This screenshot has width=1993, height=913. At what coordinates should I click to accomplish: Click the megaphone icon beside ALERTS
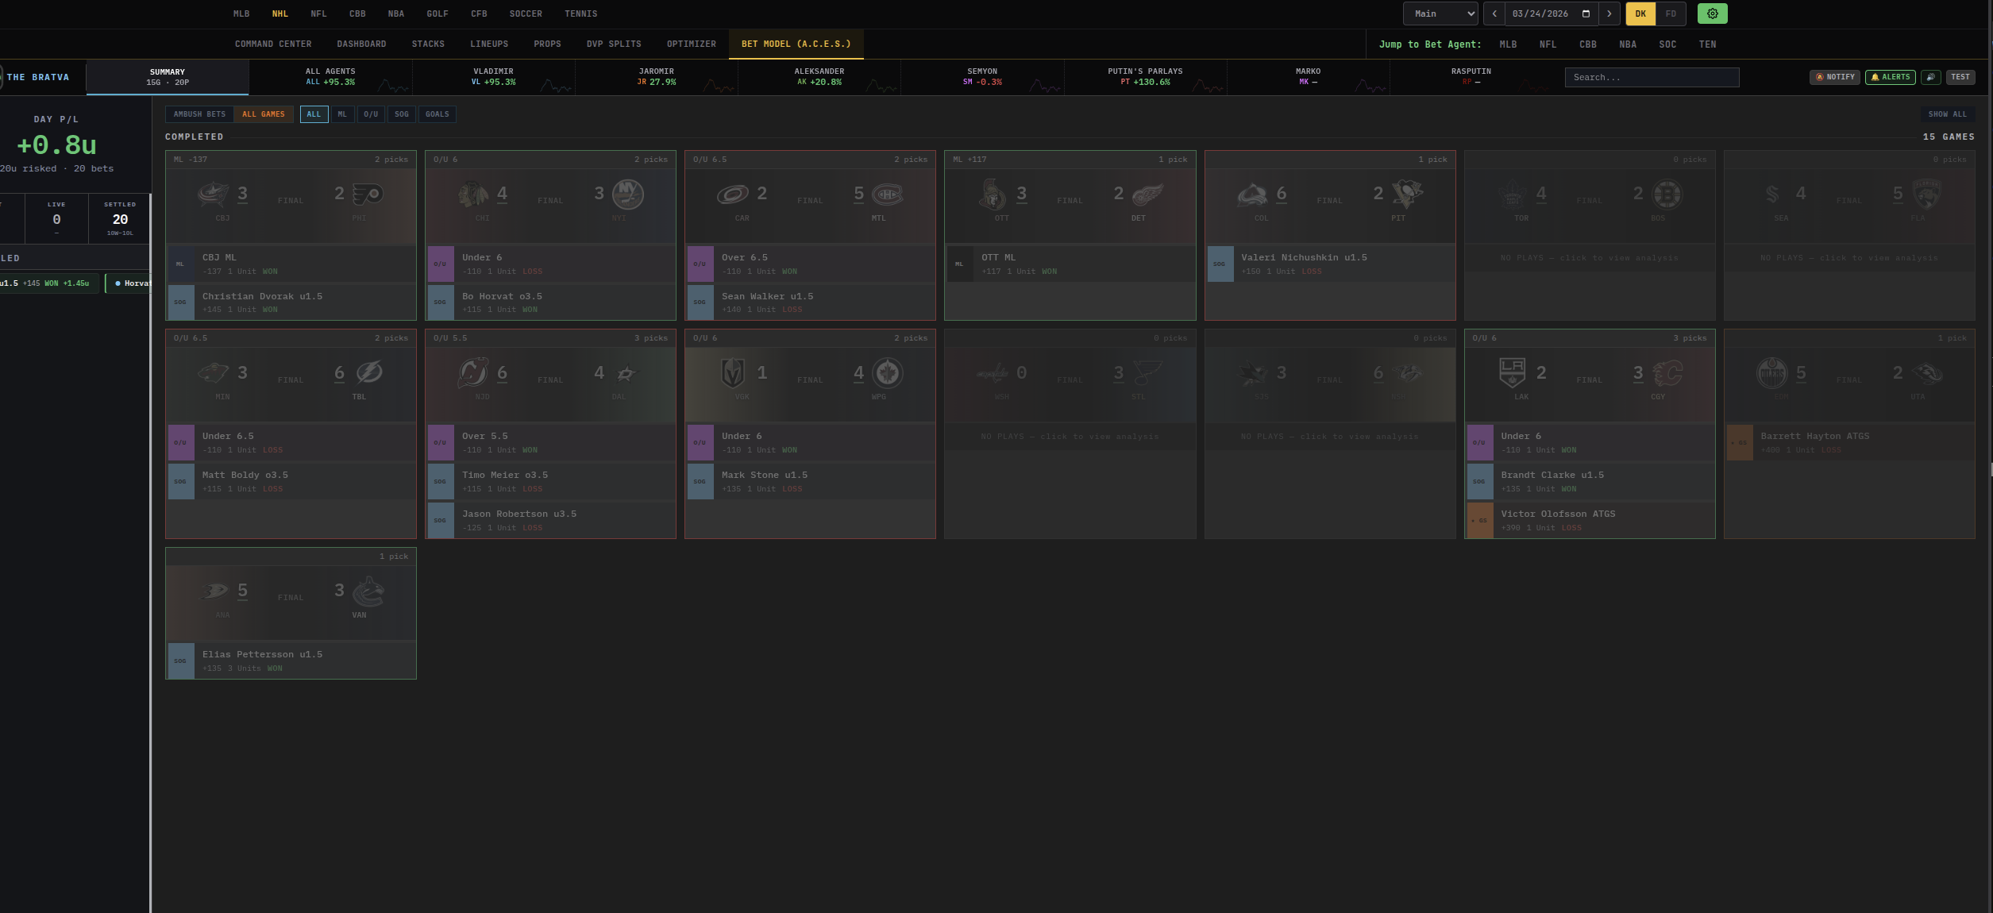click(1931, 77)
